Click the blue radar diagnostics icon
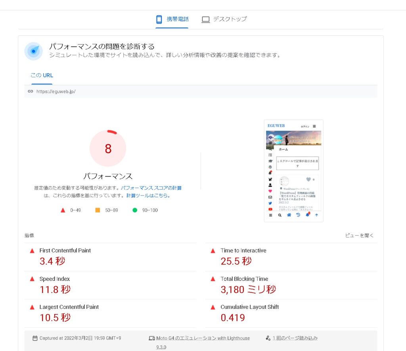 click(x=34, y=51)
